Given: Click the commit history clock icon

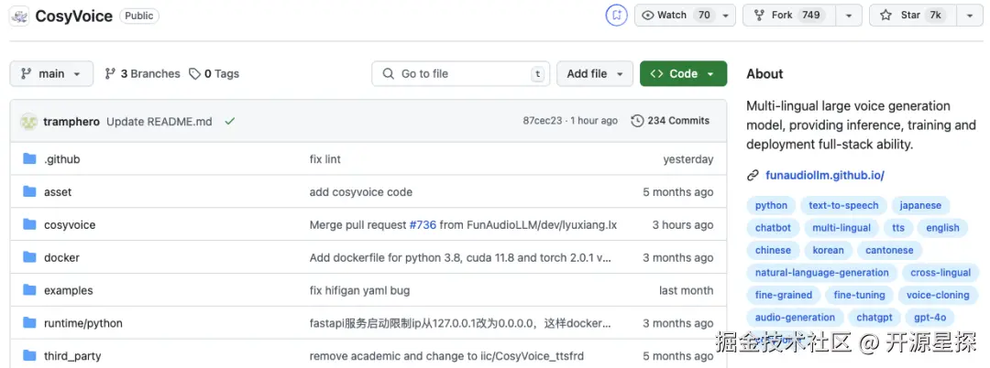Looking at the screenshot, I should pos(637,120).
